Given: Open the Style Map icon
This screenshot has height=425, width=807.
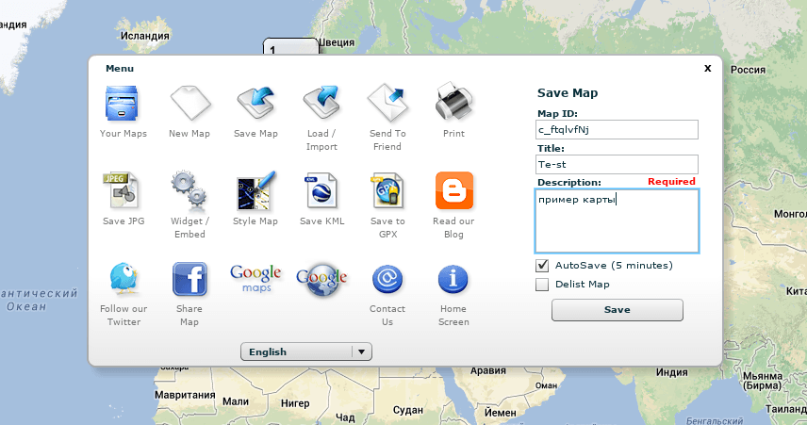Looking at the screenshot, I should 255,191.
